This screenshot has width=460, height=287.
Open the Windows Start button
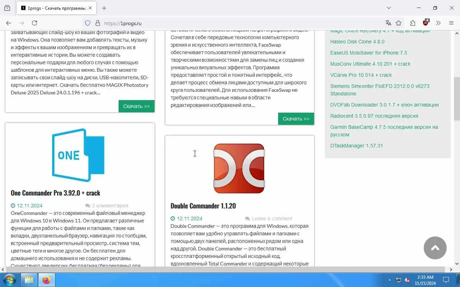pyautogui.click(x=9, y=280)
